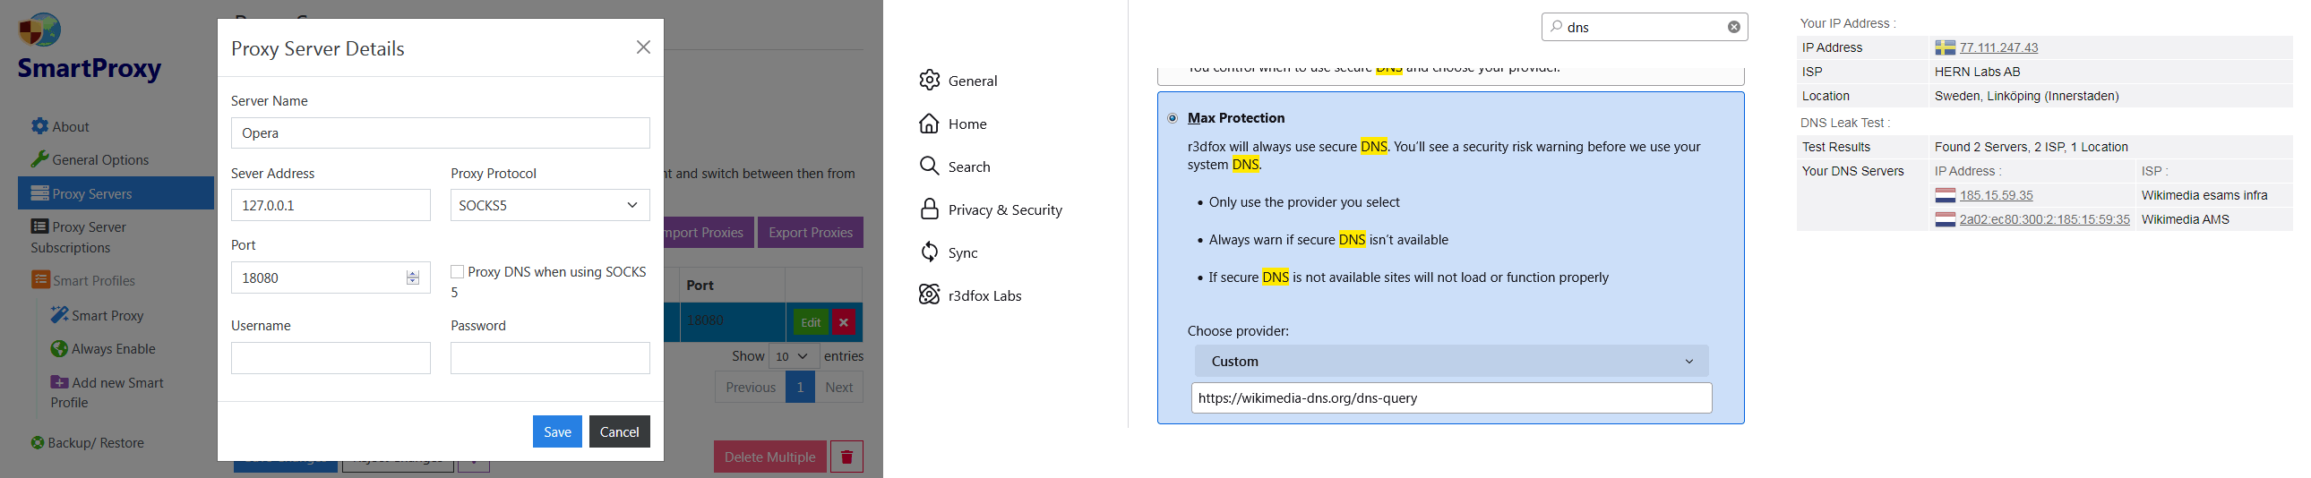Select Proxy Servers in the sidebar
Viewport: 2311px width, 478px height.
[116, 193]
